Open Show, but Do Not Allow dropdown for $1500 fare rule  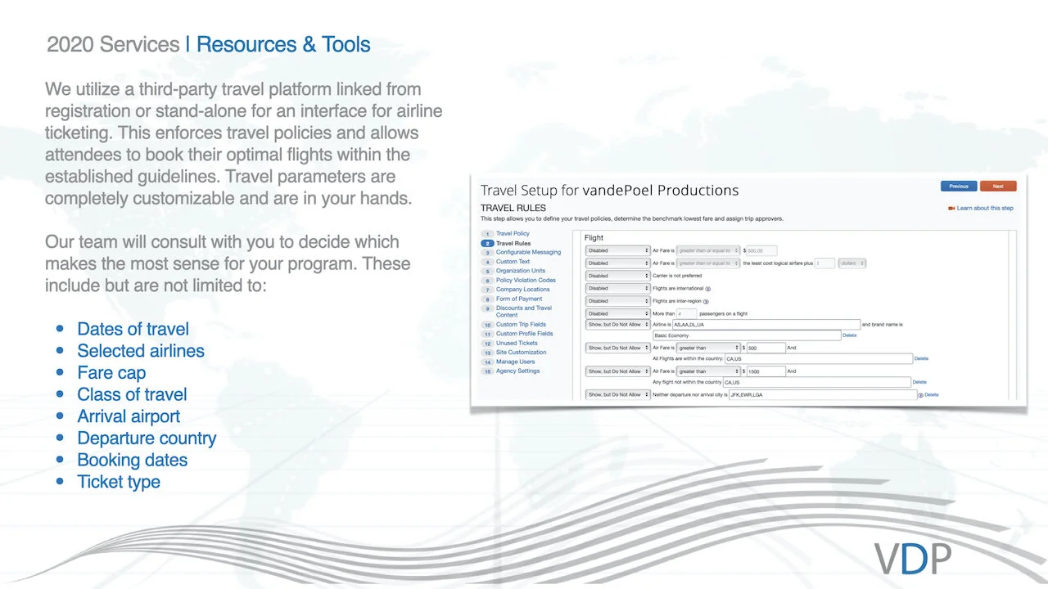coord(618,371)
